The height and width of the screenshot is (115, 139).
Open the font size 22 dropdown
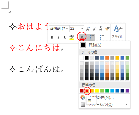pyautogui.click(x=77, y=28)
